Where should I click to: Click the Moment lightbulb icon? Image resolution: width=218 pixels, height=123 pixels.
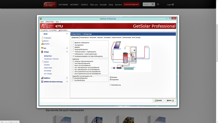[42, 41]
